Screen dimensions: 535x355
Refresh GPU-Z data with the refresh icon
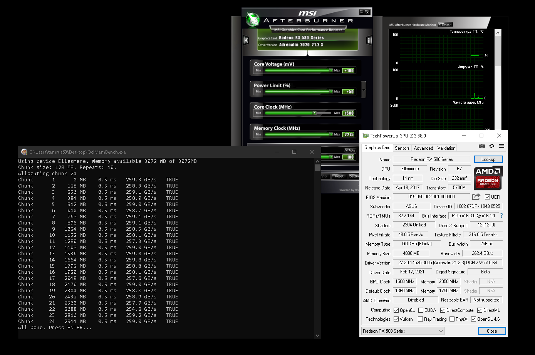point(491,146)
